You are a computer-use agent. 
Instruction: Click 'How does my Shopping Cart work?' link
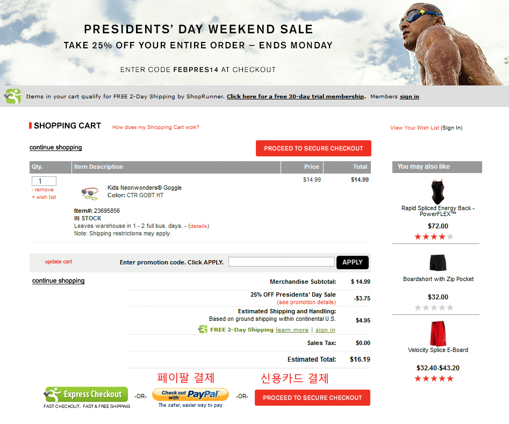(155, 127)
